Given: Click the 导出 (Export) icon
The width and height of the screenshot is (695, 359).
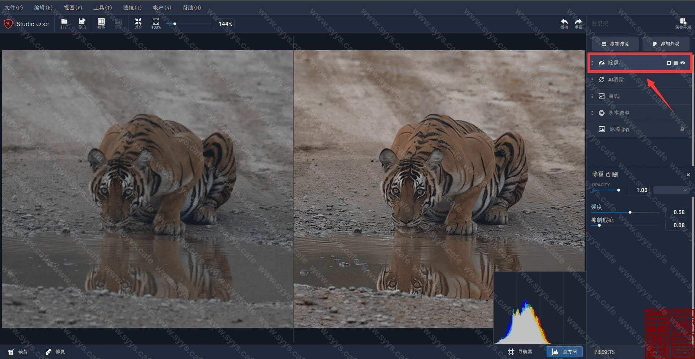Looking at the screenshot, I should 82,23.
